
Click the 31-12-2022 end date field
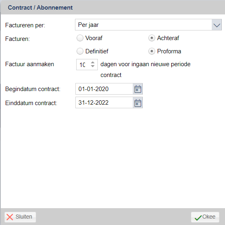coord(104,103)
